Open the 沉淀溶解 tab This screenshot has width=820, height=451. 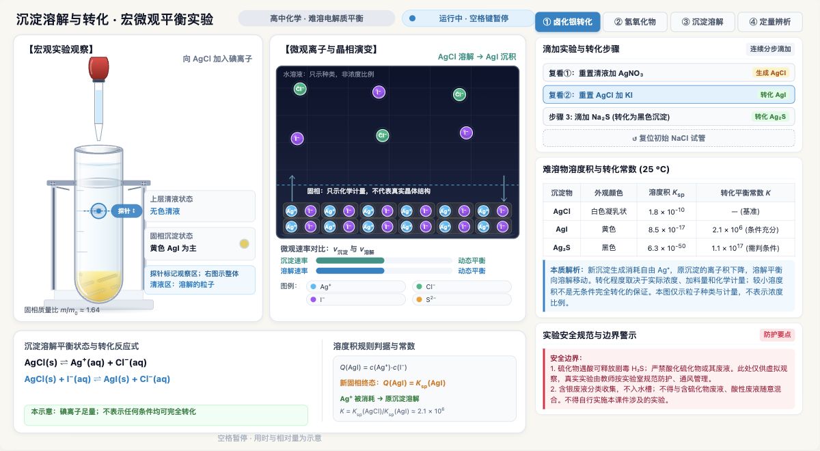pos(702,22)
